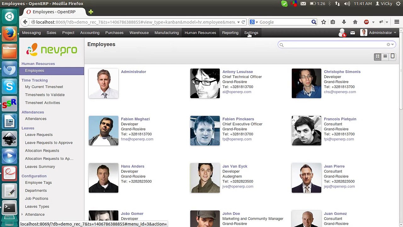The height and width of the screenshot is (227, 403).
Task: Open Terminal from the dock
Action: click(x=9, y=208)
